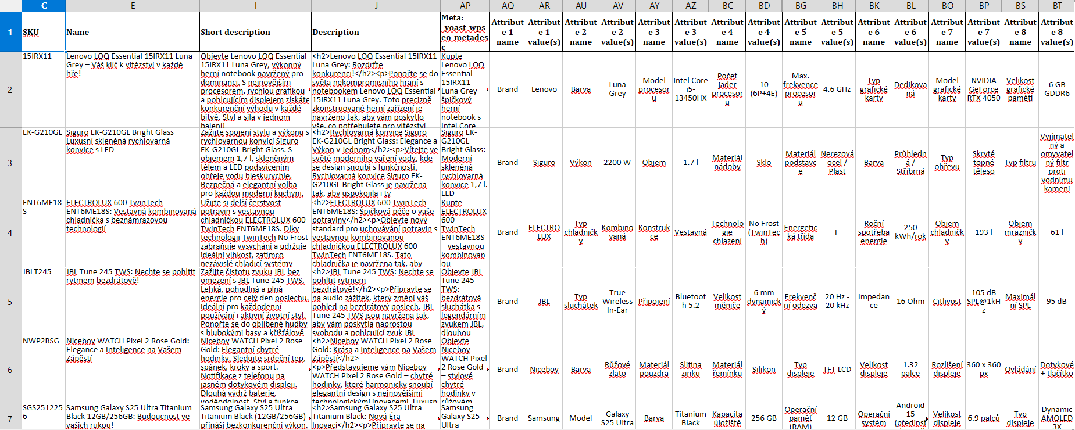1075x430 pixels.
Task: Click the Short description header cell
Action: click(x=255, y=32)
